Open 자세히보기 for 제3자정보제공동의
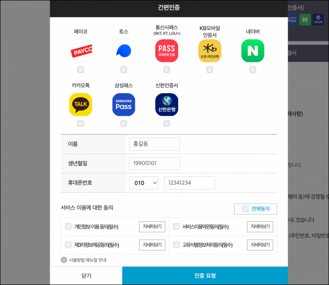329x285 pixels. [152, 245]
